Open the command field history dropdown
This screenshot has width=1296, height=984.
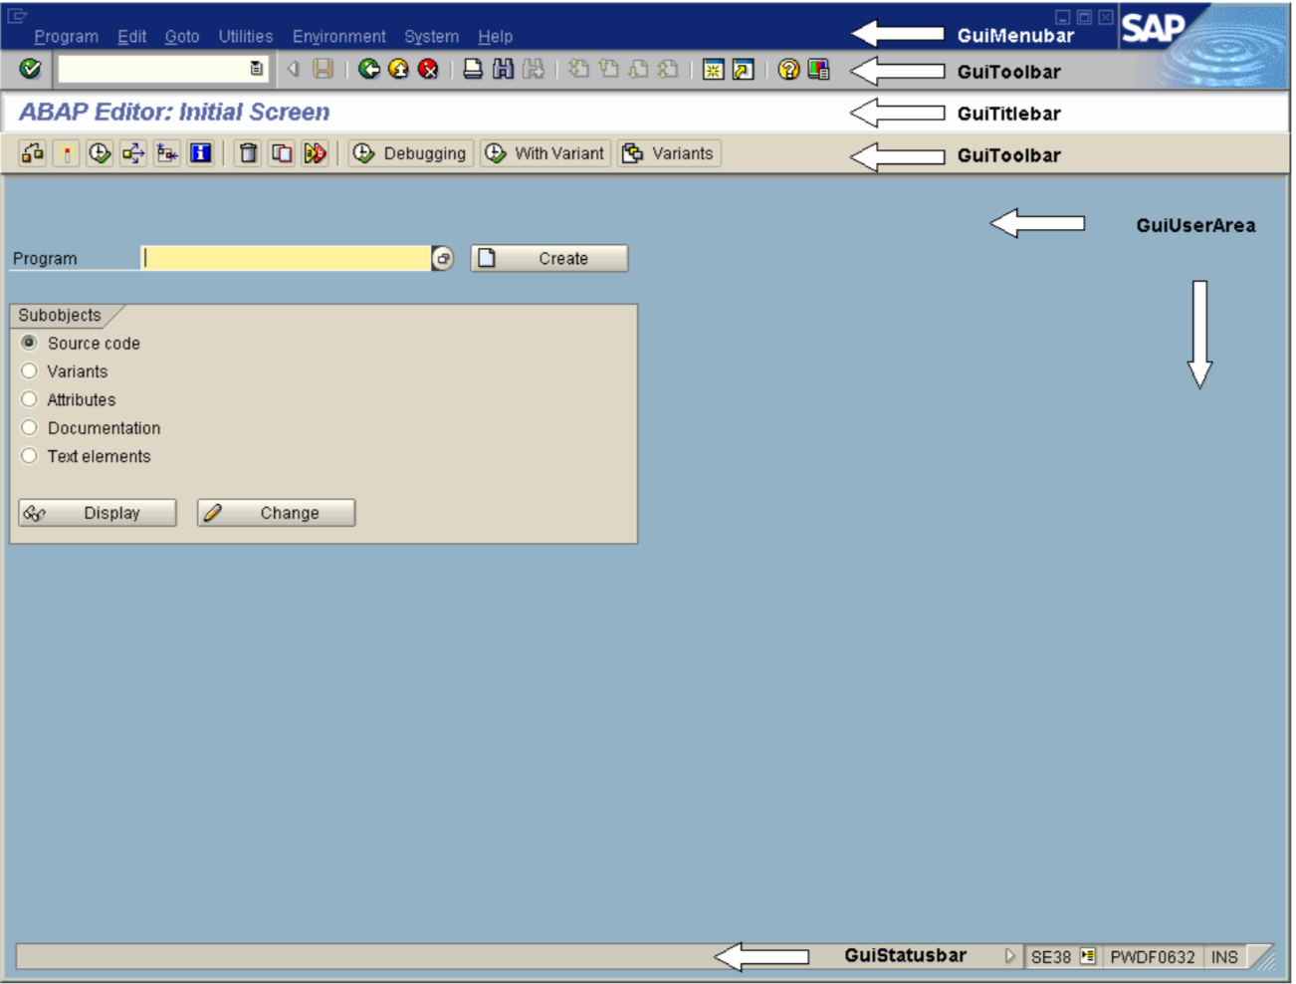tap(256, 69)
